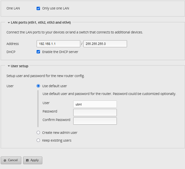Uncheck the Only use one LAN checkbox
185x169 pixels.
[x=38, y=8]
